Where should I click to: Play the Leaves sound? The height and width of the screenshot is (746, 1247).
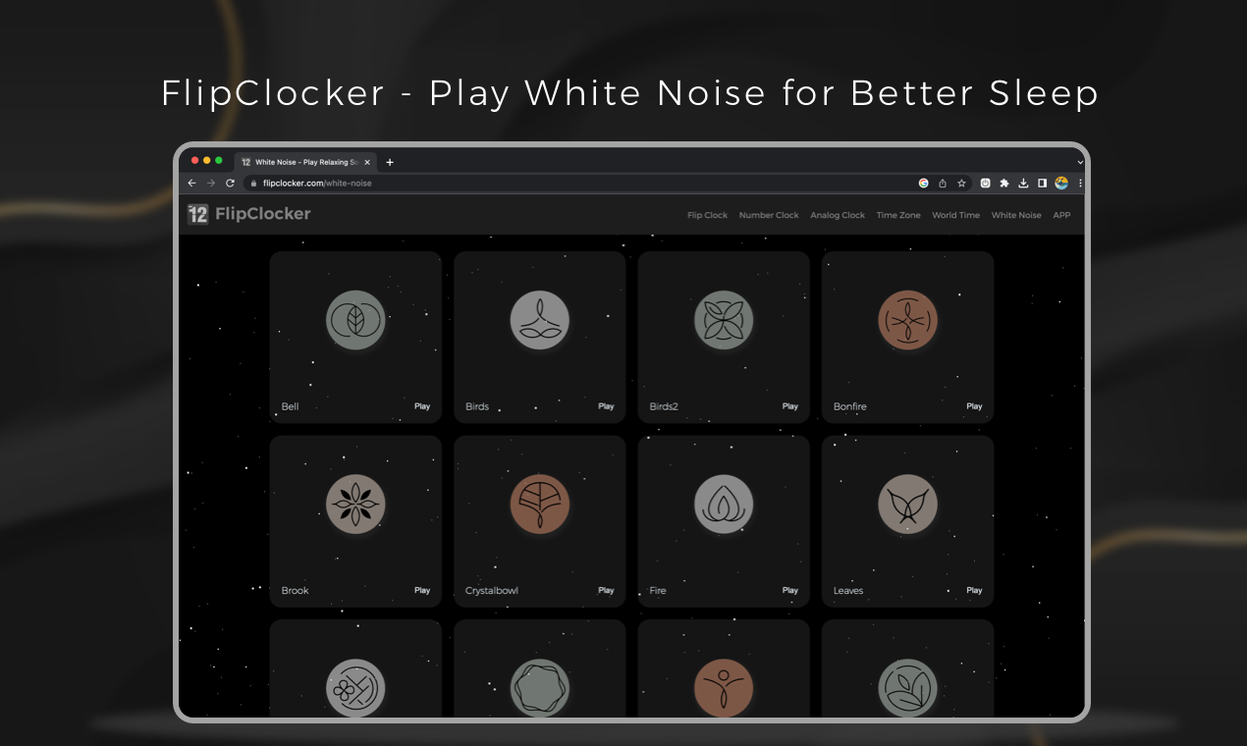click(x=974, y=591)
